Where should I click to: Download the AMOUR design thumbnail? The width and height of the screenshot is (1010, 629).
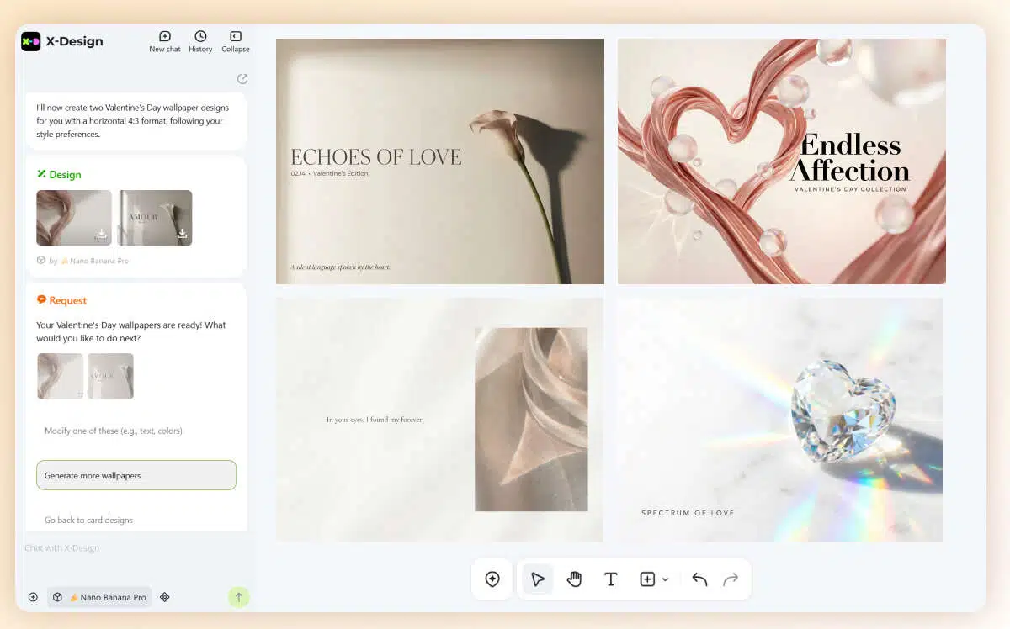click(182, 234)
